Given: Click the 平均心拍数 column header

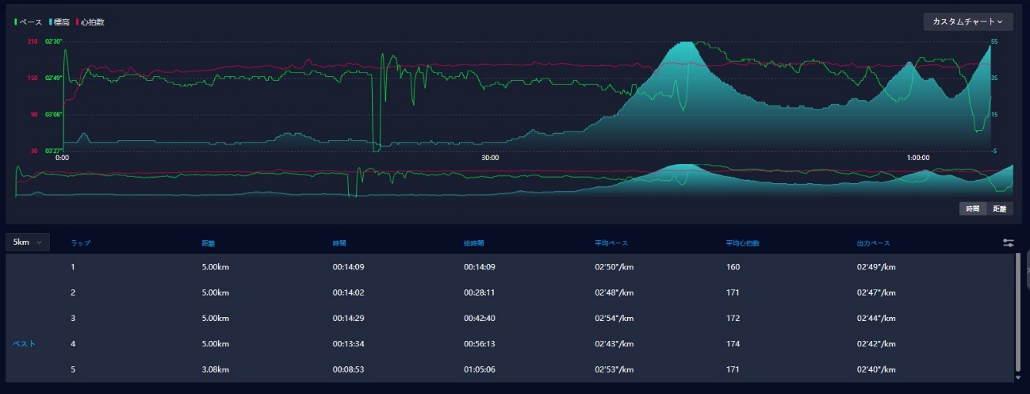Looking at the screenshot, I should pyautogui.click(x=743, y=243).
